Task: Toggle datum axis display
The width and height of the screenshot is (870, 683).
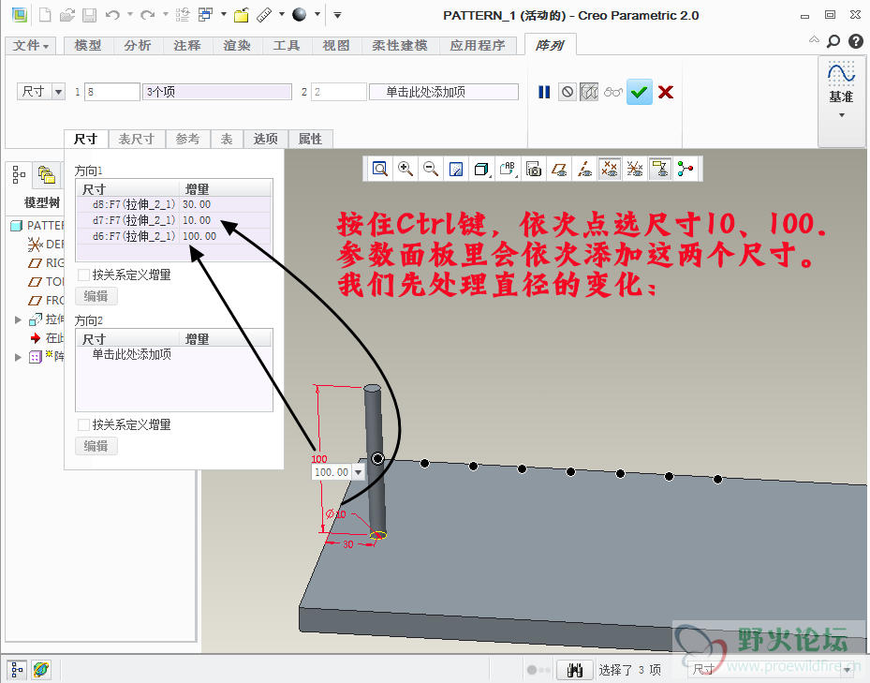Action: pos(584,169)
